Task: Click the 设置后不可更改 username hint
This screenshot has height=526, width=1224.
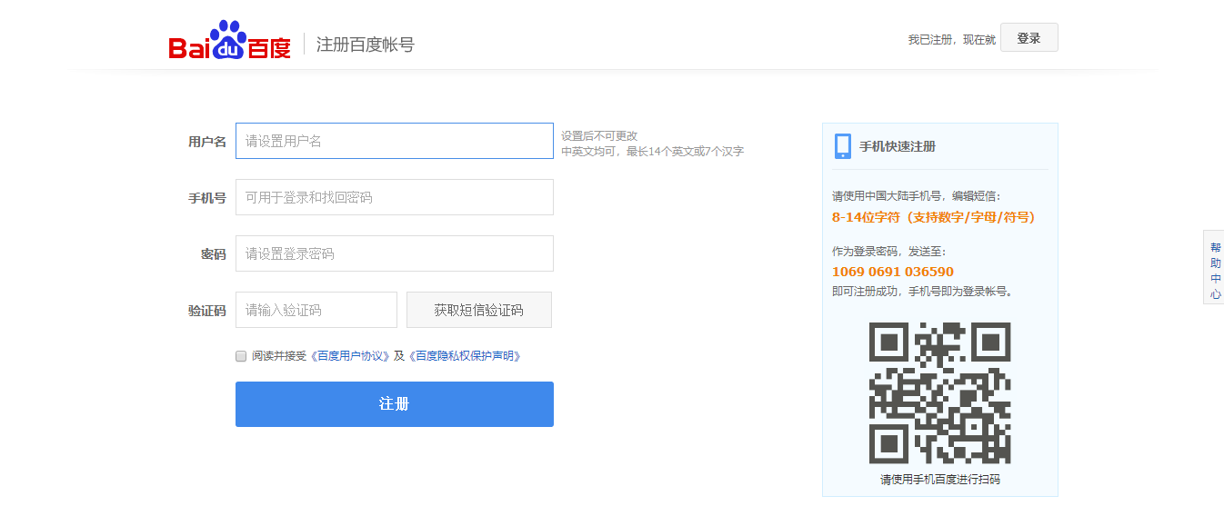Action: tap(599, 135)
